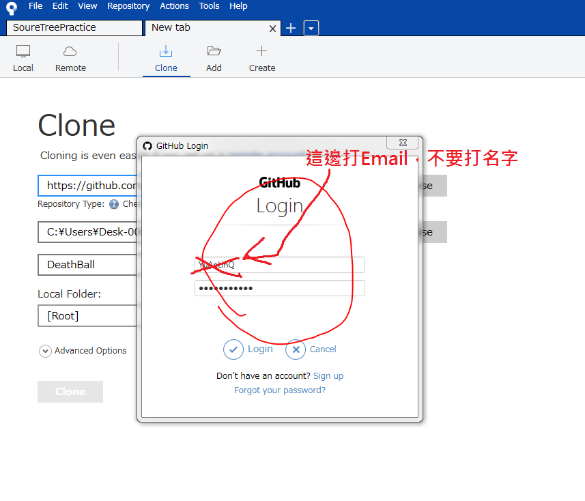This screenshot has width=585, height=501.
Task: Open Forgot your password link
Action: (280, 390)
